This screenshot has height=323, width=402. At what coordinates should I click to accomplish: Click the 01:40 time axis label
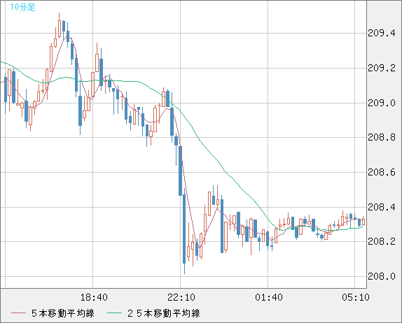(x=269, y=297)
